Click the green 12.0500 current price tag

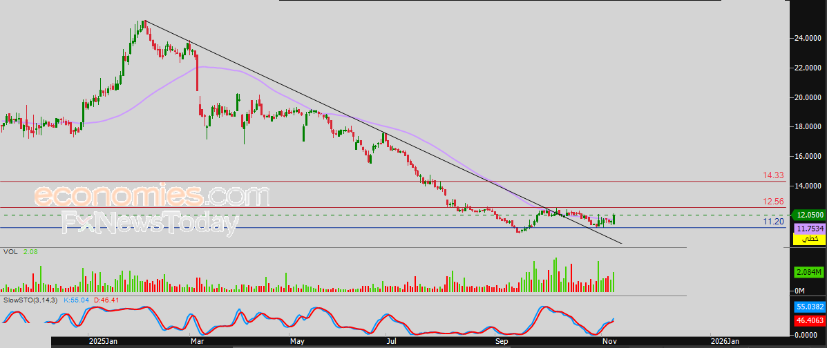808,215
